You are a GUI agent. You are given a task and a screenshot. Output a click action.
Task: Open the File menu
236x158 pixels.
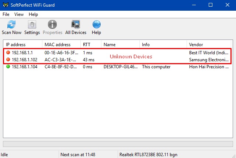coord(6,14)
